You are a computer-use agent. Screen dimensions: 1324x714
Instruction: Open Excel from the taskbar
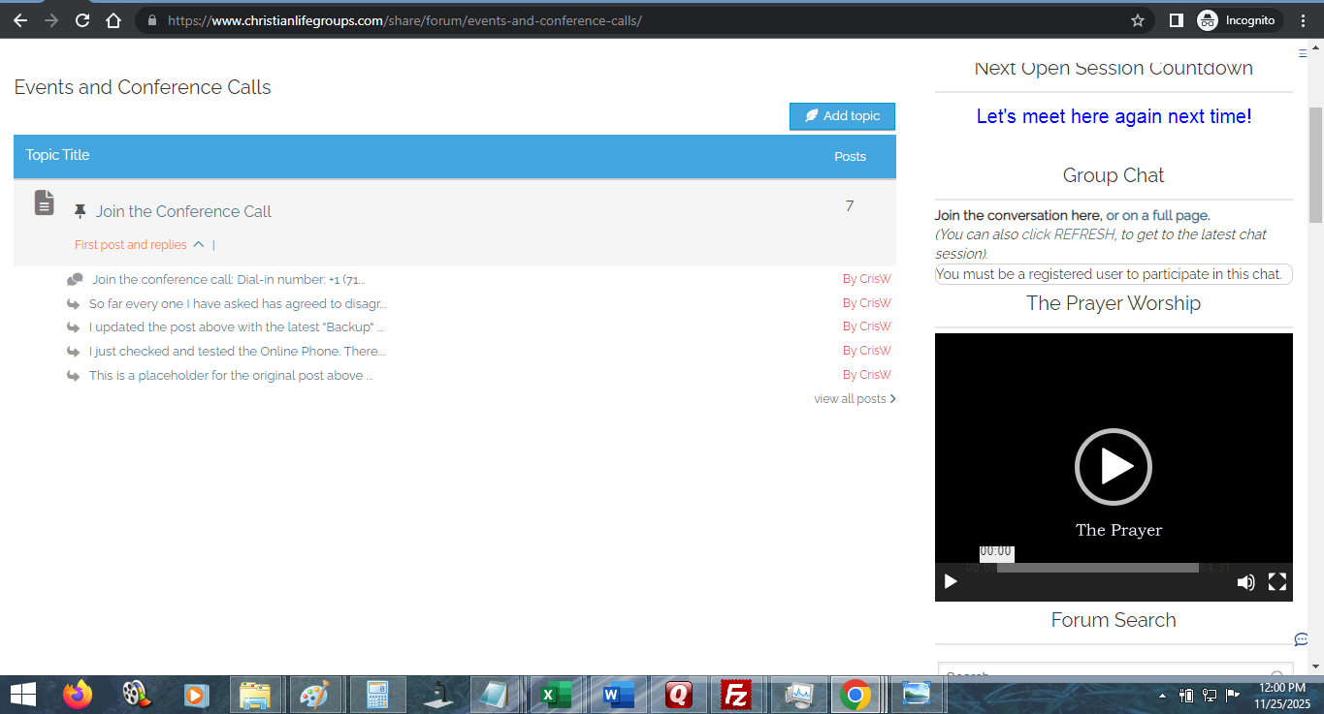[x=556, y=695]
